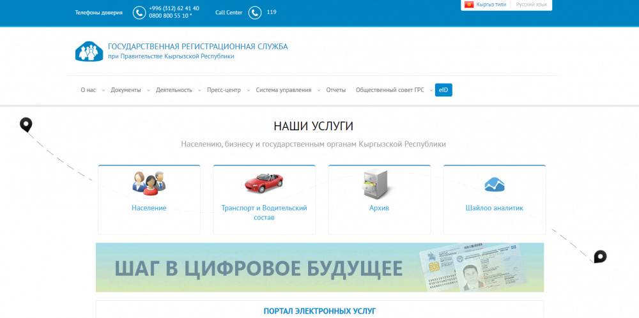This screenshot has height=318, width=639.
Task: Click subtitle Населению, бизнесу и государственным органам
Action: 313,144
